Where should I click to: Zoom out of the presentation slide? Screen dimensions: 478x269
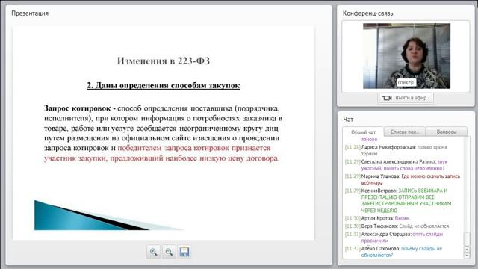coord(169,252)
